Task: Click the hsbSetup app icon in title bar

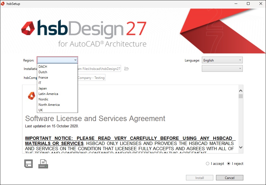Action: pyautogui.click(x=3, y=4)
